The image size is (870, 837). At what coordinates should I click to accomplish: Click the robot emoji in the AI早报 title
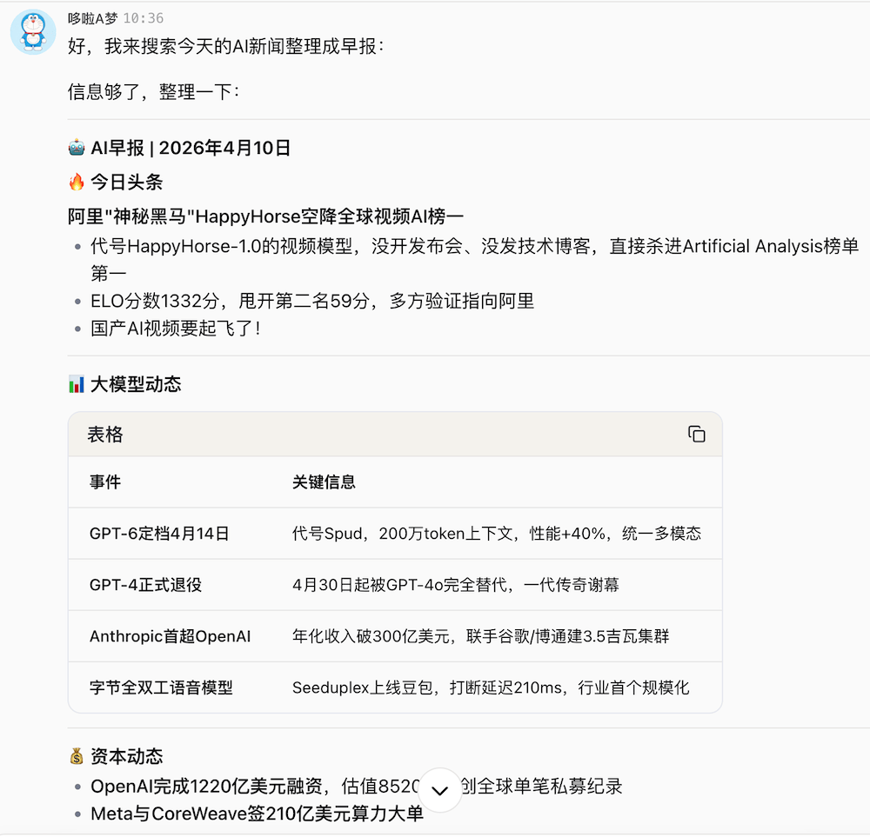click(77, 147)
